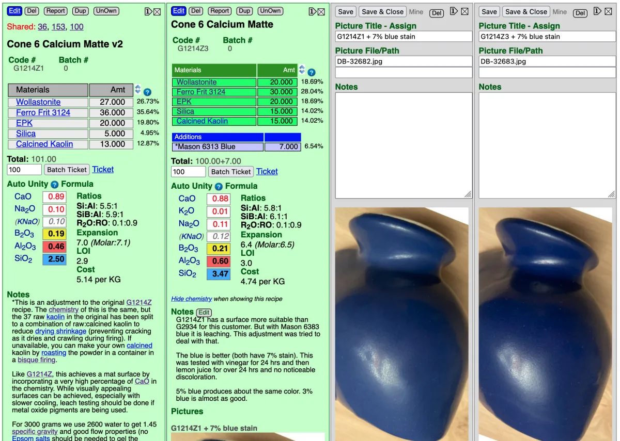The width and height of the screenshot is (620, 441).
Task: Open the roasting link in the notes
Action: click(54, 353)
